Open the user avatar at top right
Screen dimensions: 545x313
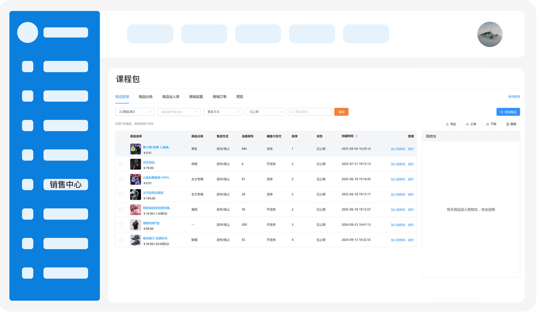[490, 34]
